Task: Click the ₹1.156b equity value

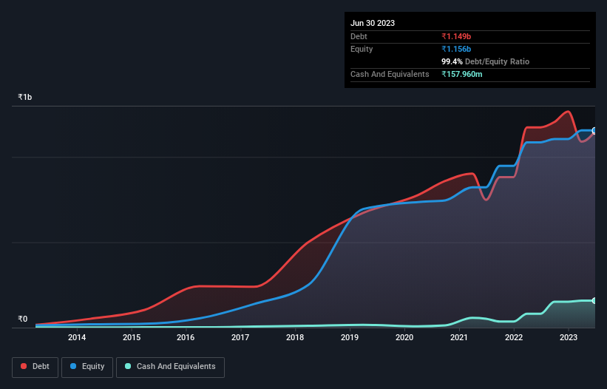Action: point(456,49)
